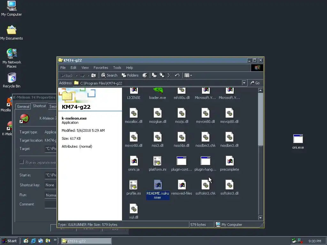Viewport: 327px width, 245px height.
Task: Click the Move To toolbar icon
Action: (x=154, y=75)
